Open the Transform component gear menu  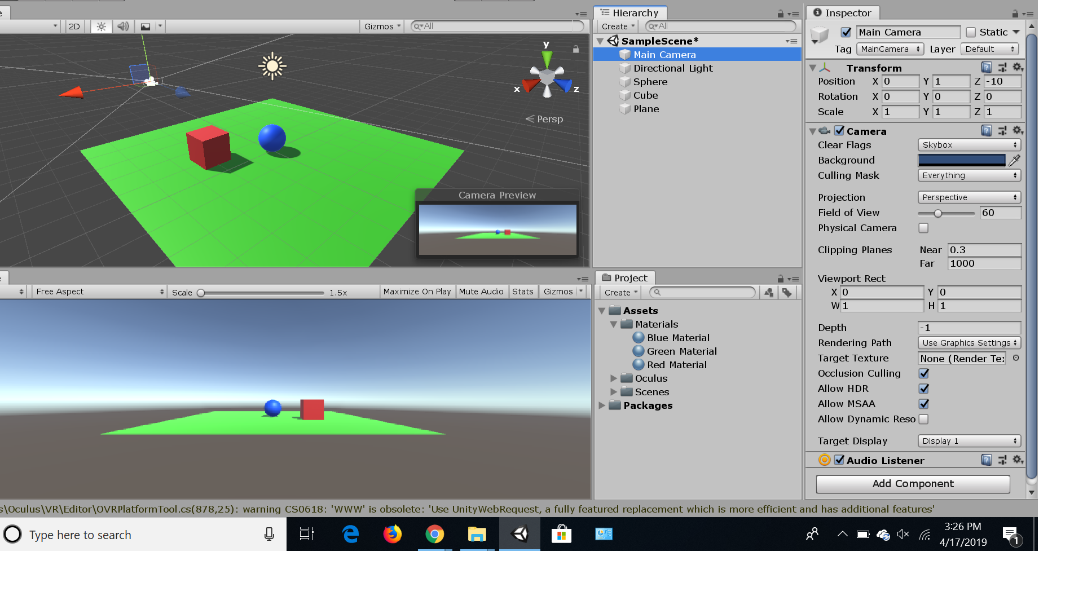[x=1018, y=68]
